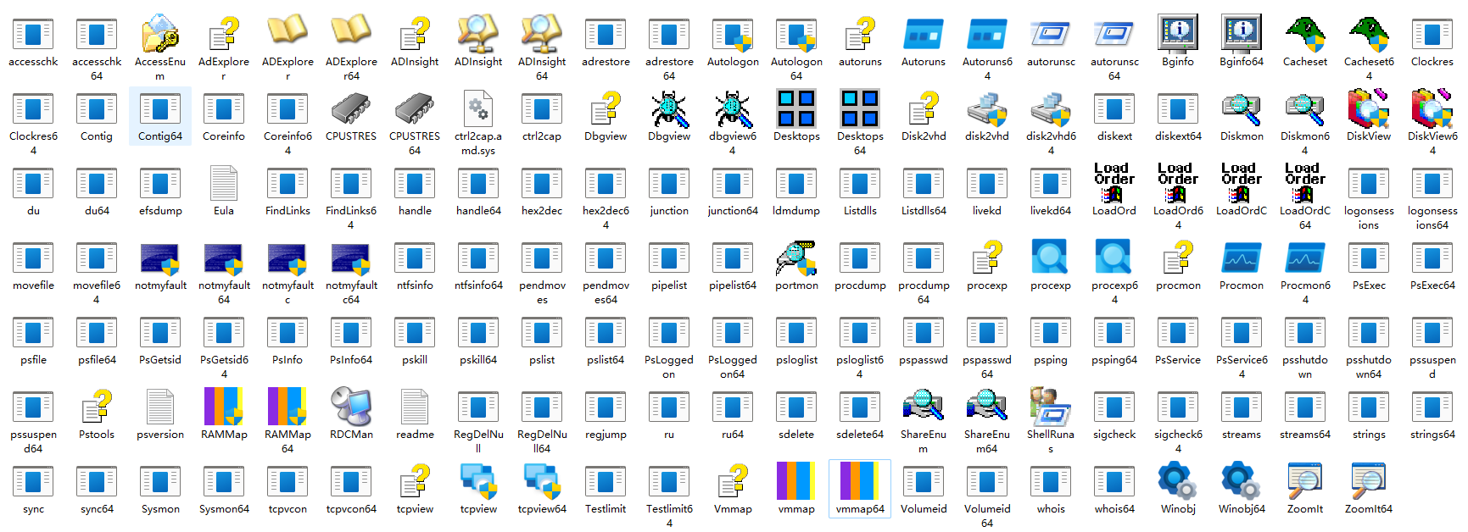Select the Cacheset green icon
Screen dimensions: 1468x532
pyautogui.click(x=1304, y=36)
